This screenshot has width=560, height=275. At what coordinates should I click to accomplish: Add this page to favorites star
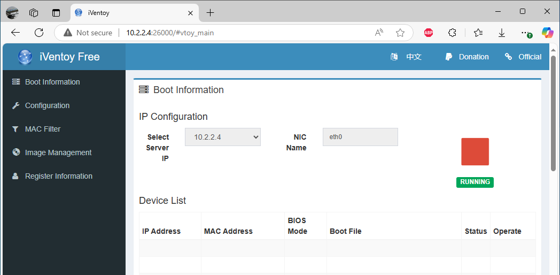400,33
